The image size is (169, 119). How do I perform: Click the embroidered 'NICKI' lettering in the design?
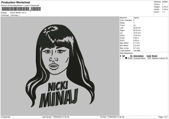click(58, 86)
